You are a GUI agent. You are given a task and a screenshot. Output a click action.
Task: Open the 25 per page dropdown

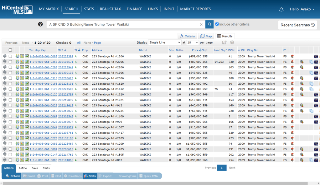[193, 42]
